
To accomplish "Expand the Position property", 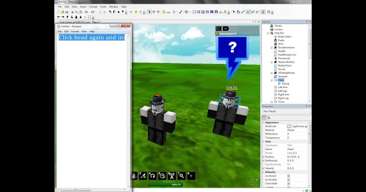I will pyautogui.click(x=264, y=157).
